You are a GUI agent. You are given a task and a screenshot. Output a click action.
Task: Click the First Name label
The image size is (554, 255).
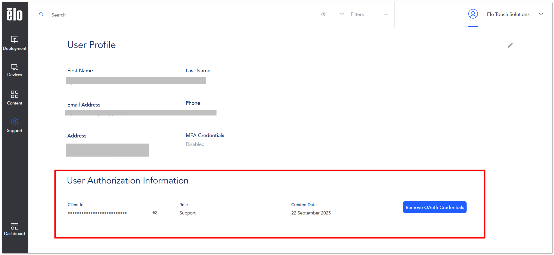tap(80, 71)
